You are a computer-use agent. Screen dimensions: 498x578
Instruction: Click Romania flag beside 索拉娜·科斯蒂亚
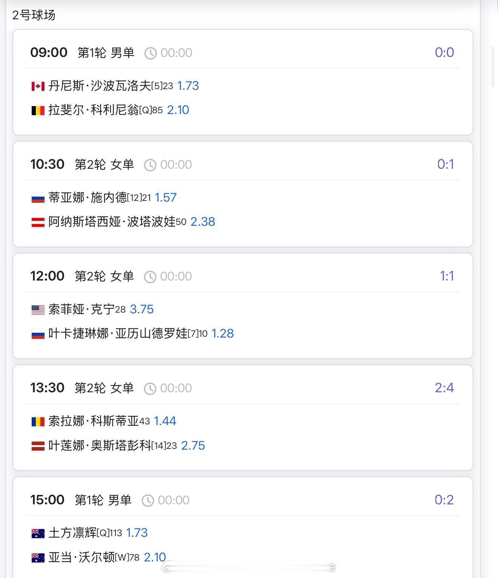[x=38, y=422]
